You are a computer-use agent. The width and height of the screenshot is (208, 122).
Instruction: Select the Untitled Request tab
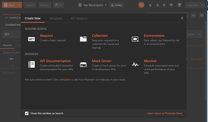[x=12, y=18]
